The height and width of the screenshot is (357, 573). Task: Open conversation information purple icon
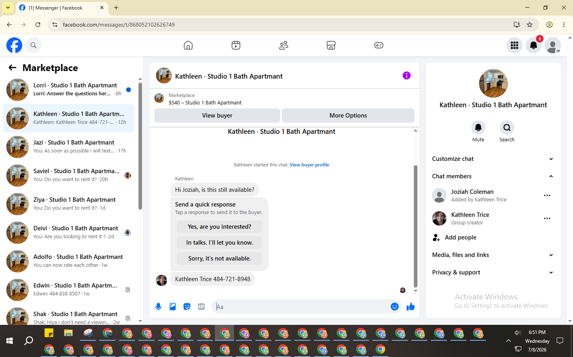pos(407,75)
